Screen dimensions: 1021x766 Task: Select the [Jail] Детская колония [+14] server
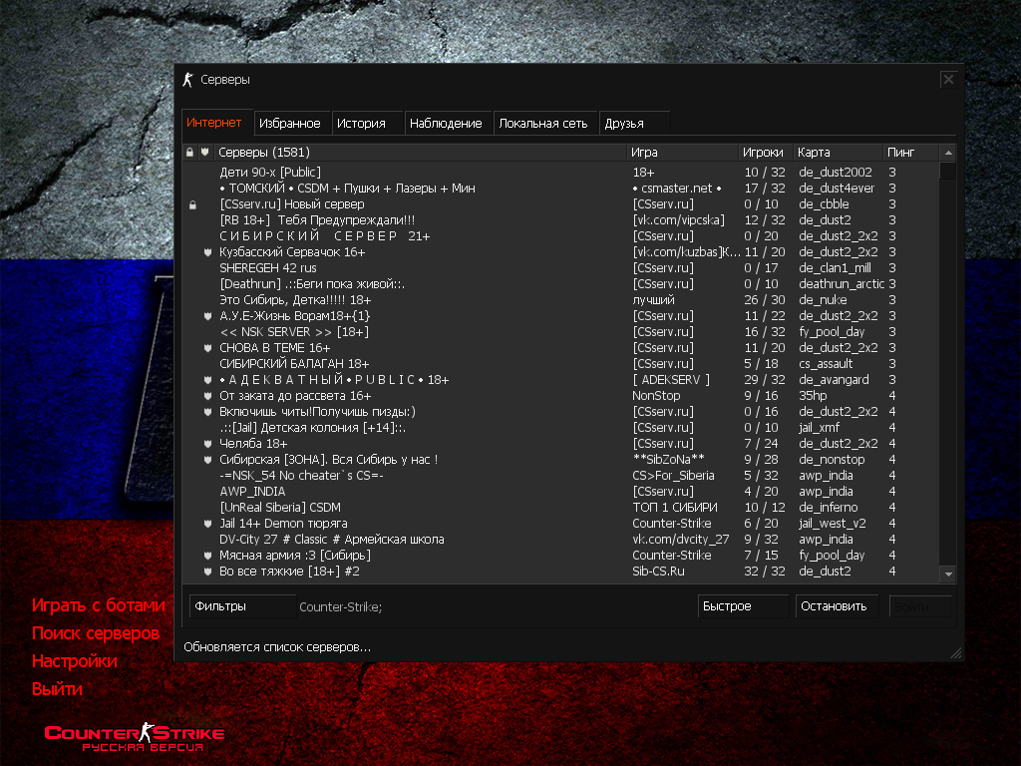coord(561,428)
